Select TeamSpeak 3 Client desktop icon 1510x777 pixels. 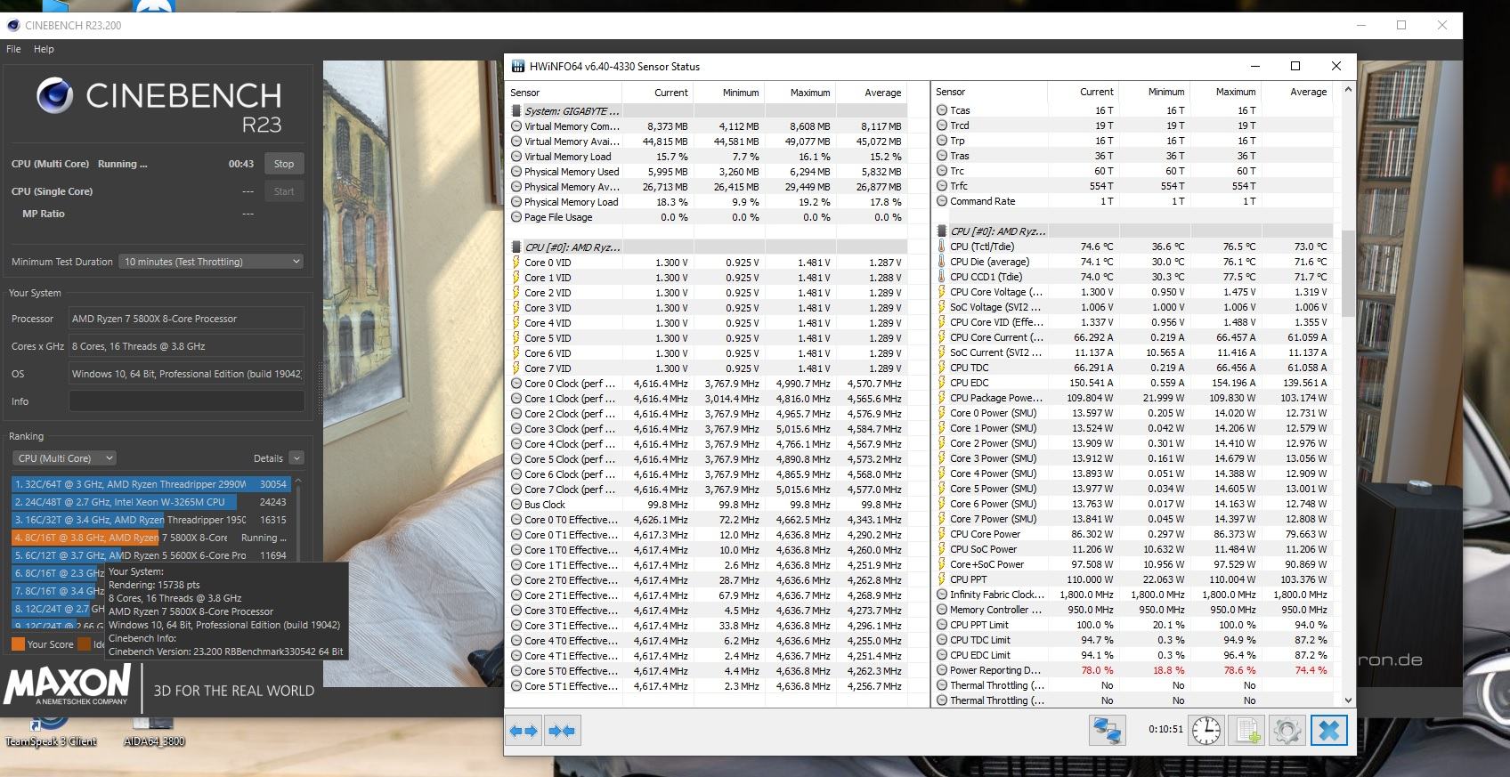(x=52, y=731)
